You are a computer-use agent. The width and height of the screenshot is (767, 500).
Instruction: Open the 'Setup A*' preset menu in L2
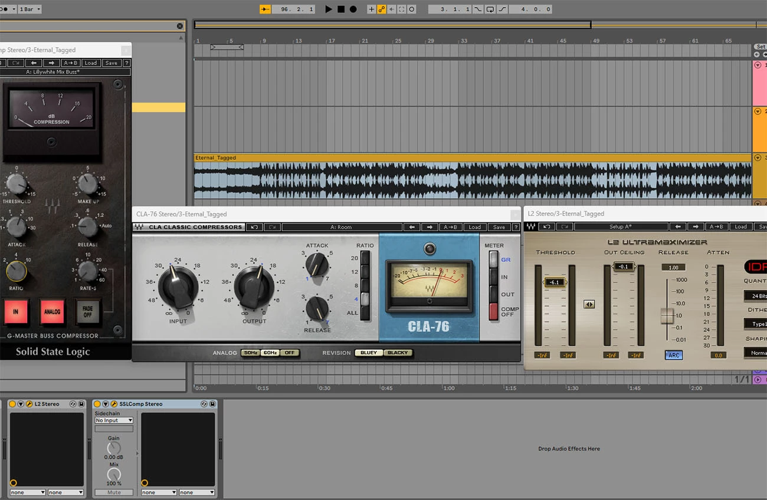pos(620,226)
